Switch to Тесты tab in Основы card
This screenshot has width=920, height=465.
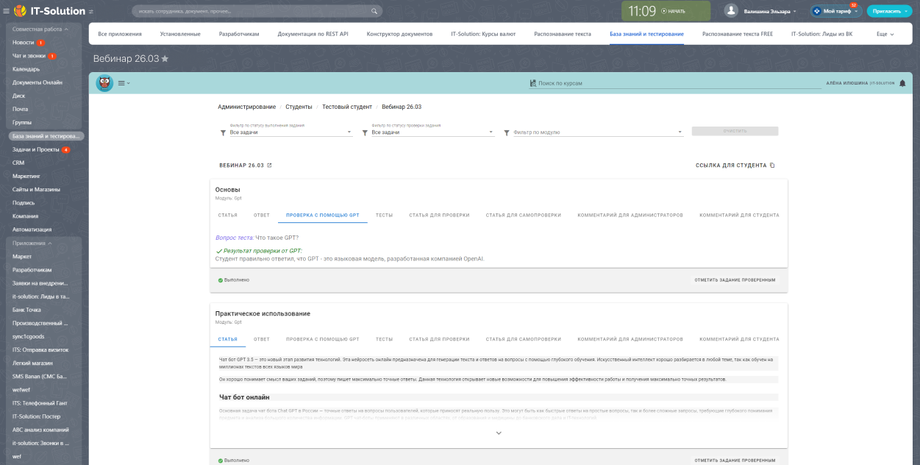[384, 215]
